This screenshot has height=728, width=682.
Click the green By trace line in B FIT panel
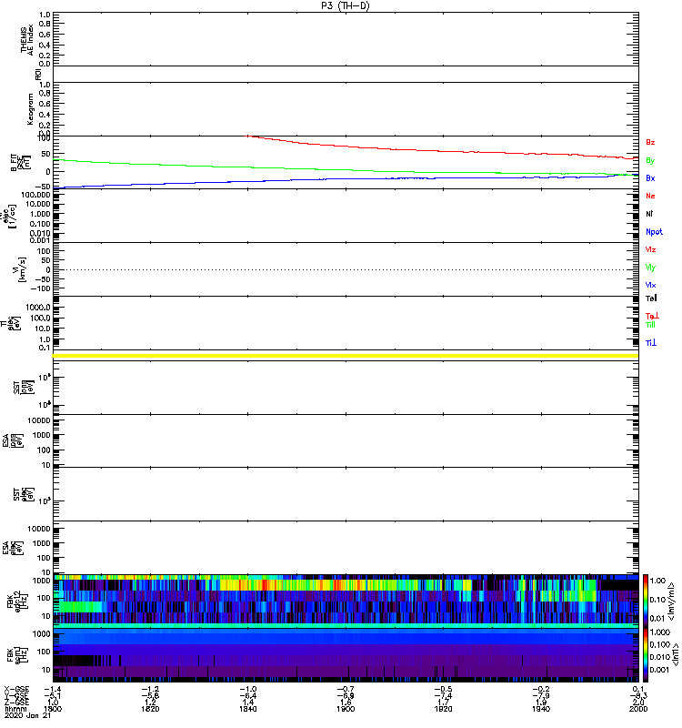[x=346, y=169]
